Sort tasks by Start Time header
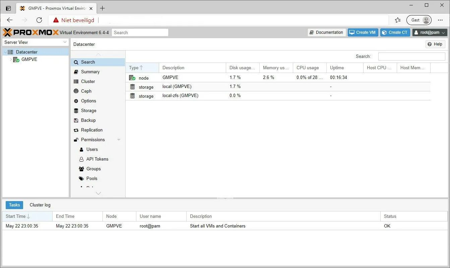450x268 pixels. [x=27, y=216]
